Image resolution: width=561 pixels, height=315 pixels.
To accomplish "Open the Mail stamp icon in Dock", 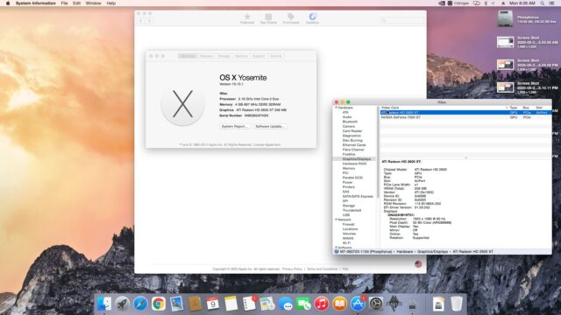I will tap(176, 304).
